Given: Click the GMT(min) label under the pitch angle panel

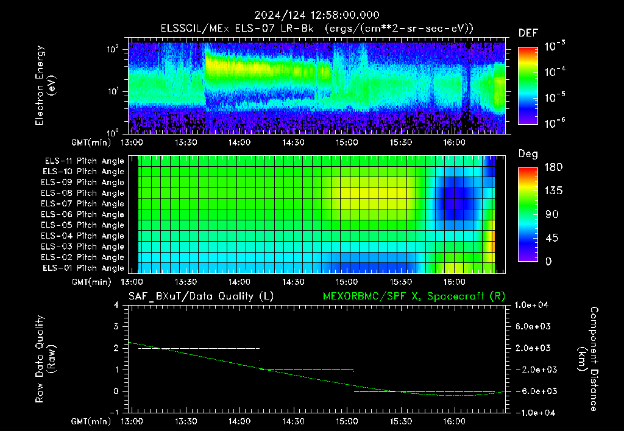Looking at the screenshot, I should coord(91,282).
